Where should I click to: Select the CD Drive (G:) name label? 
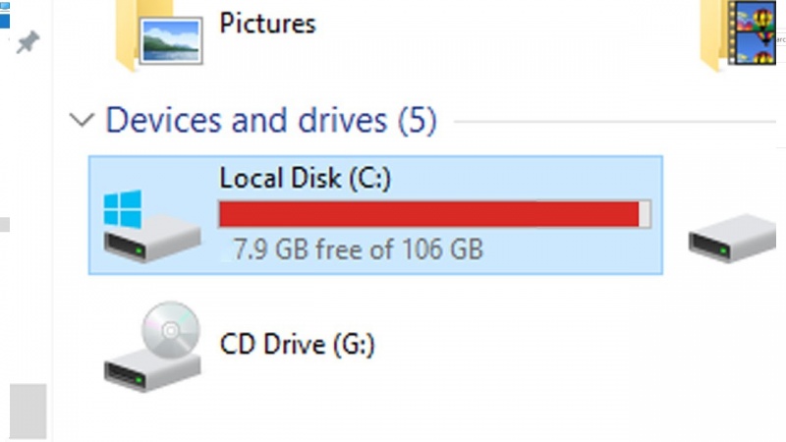[x=297, y=345]
